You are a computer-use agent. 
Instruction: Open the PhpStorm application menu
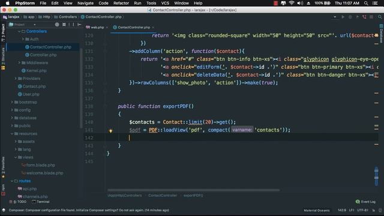click(x=25, y=3)
